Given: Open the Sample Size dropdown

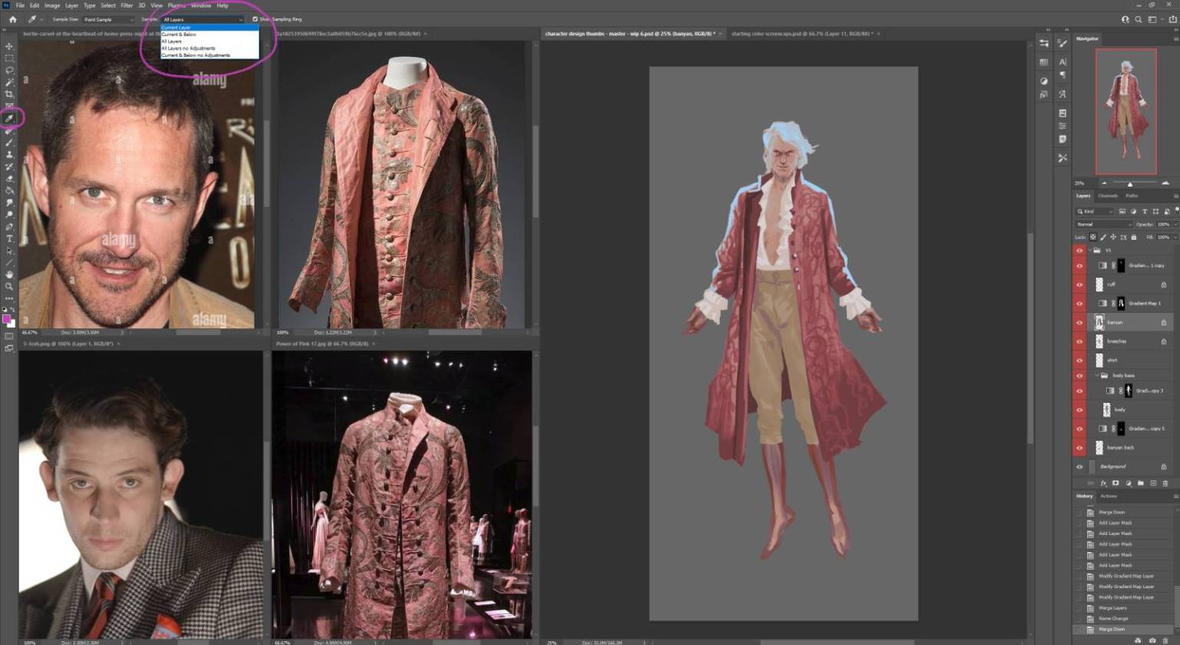Looking at the screenshot, I should (108, 19).
